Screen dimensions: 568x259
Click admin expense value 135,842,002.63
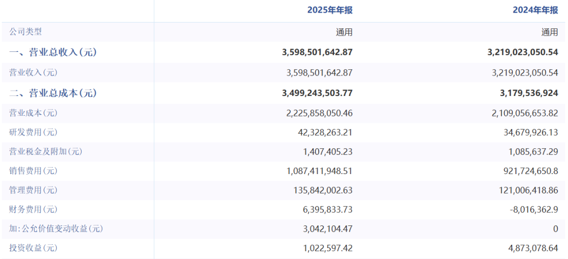tap(322, 190)
